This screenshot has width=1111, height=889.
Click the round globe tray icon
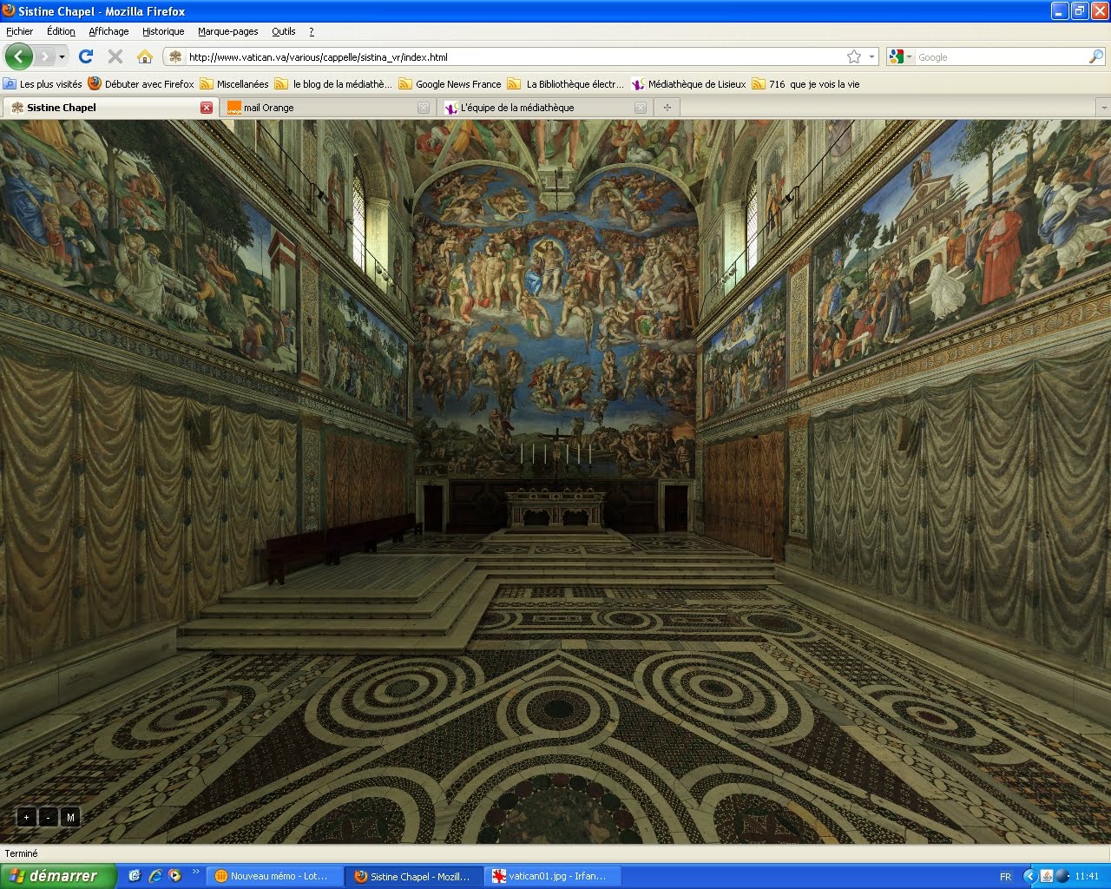click(x=1062, y=876)
